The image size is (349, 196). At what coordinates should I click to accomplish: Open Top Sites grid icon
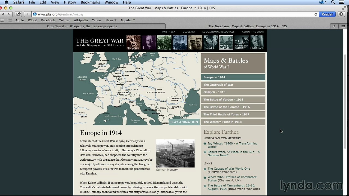pyautogui.click(x=10, y=20)
